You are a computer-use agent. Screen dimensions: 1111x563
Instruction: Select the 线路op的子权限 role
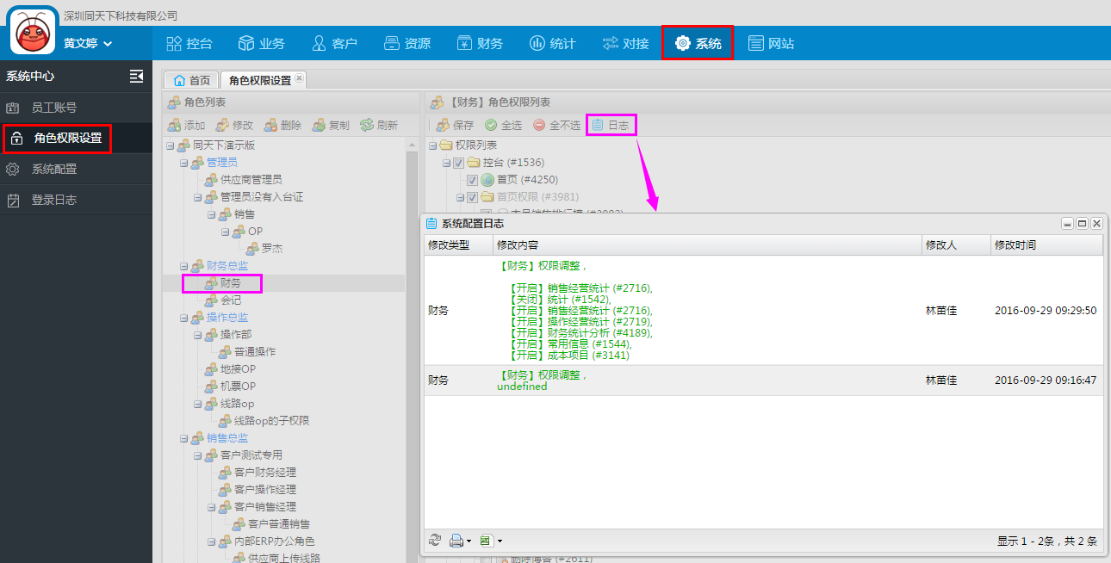coord(271,421)
